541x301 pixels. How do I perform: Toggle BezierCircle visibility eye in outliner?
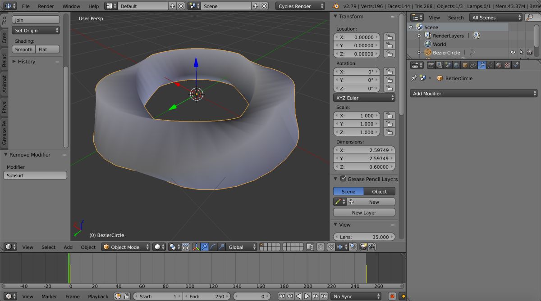coord(513,52)
